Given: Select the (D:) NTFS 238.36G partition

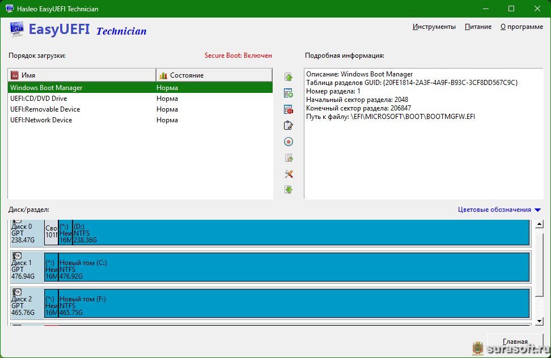Looking at the screenshot, I should (x=301, y=232).
